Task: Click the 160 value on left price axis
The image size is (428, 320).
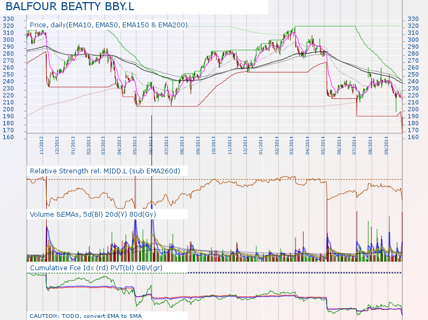Action: (8, 138)
